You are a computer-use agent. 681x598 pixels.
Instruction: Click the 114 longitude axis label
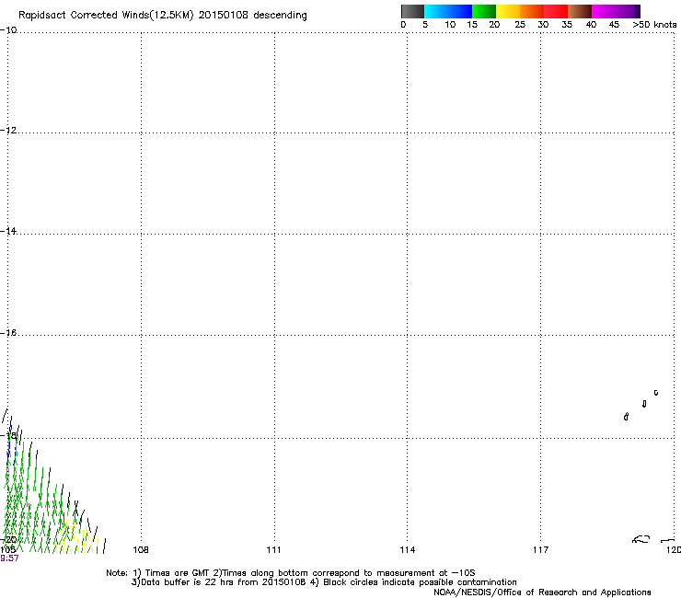point(408,550)
